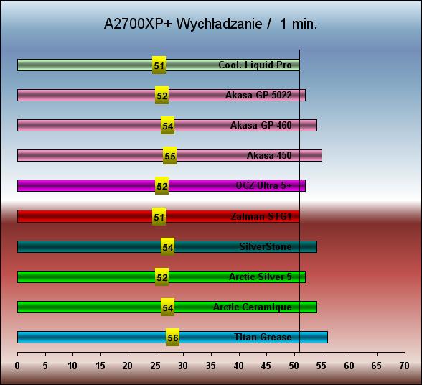Select the Akasa 450 bar label
The image size is (422, 385).
click(x=269, y=155)
